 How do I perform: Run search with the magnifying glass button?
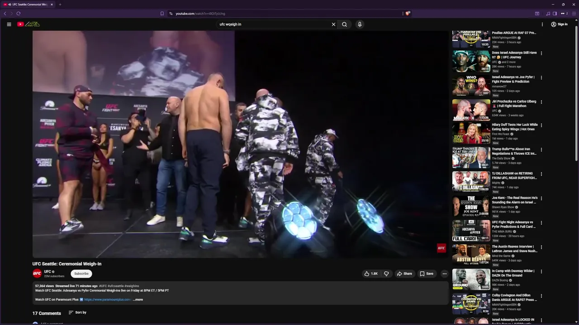click(345, 24)
